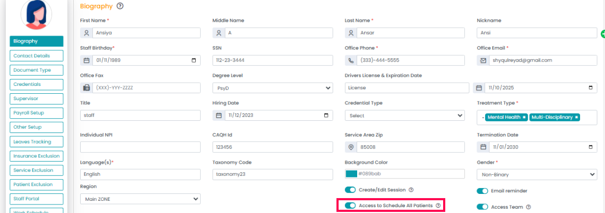Click the location pin icon in Service Area Zip
This screenshot has width=605, height=213.
[x=351, y=147]
